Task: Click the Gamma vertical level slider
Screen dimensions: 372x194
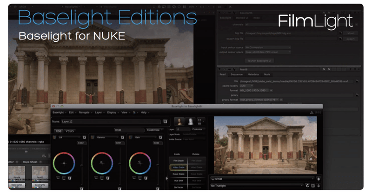Action: [120, 167]
